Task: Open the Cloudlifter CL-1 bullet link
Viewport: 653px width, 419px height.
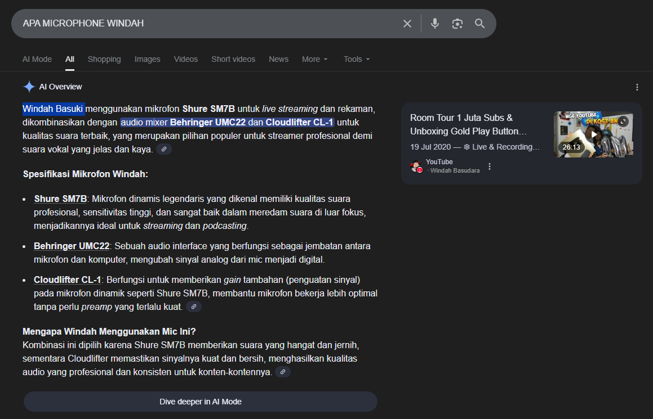Action: 67,280
